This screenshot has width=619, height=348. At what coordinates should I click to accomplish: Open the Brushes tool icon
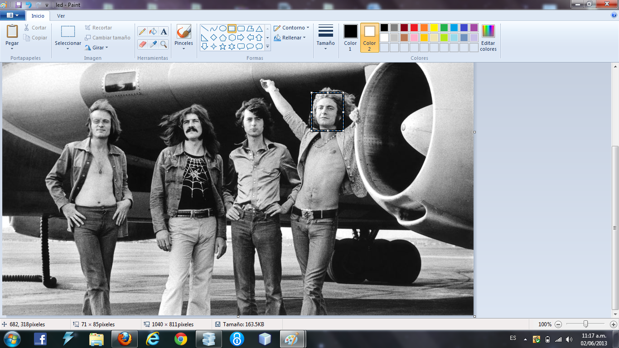184,31
